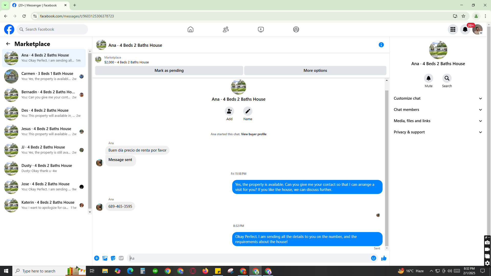Add people using the Add icon

pos(229,111)
